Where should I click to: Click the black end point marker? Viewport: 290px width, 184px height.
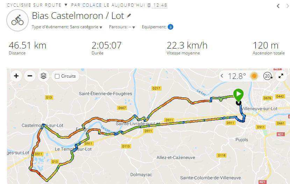point(239,103)
